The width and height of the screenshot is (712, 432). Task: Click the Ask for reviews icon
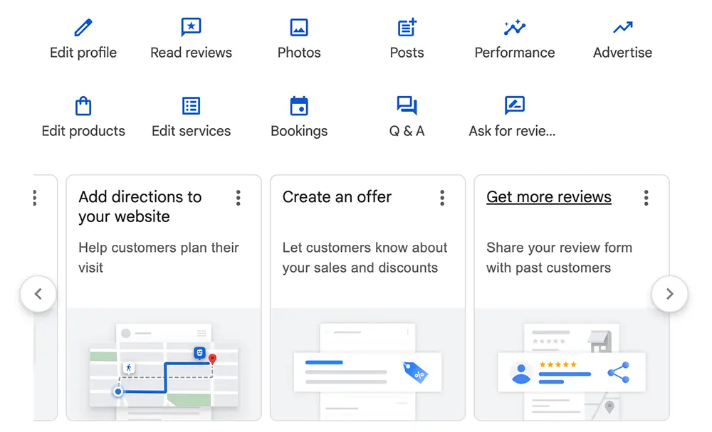coord(515,105)
